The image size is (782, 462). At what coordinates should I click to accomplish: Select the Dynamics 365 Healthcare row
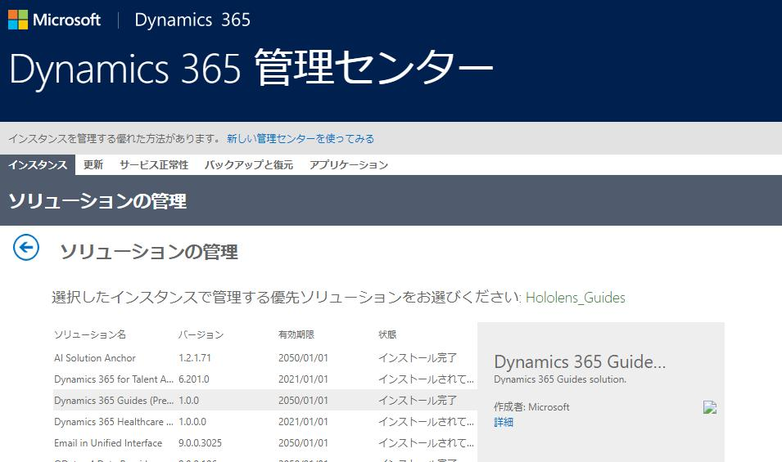pos(264,422)
